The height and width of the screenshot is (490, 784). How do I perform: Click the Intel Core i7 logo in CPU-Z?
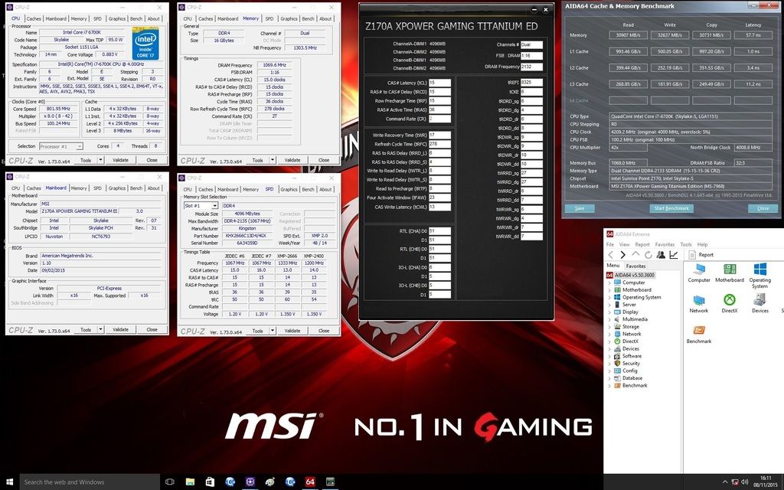[145, 44]
